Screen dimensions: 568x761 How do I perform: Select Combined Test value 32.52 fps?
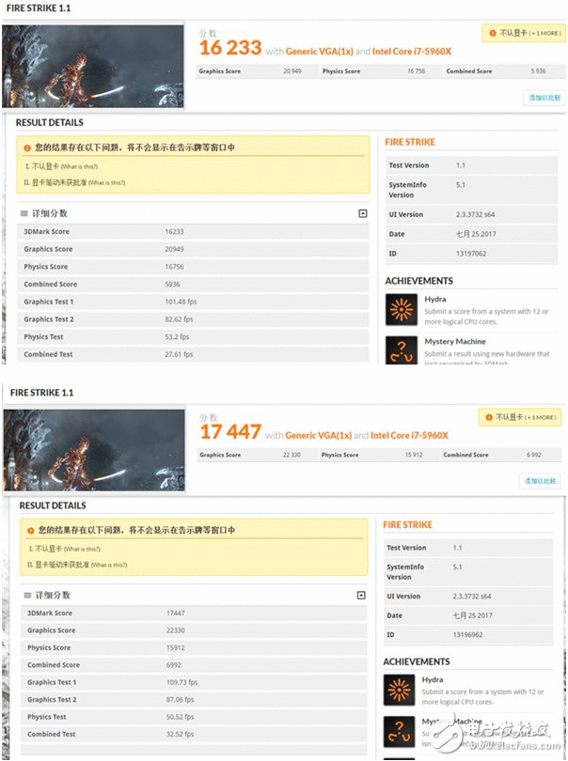click(x=180, y=735)
